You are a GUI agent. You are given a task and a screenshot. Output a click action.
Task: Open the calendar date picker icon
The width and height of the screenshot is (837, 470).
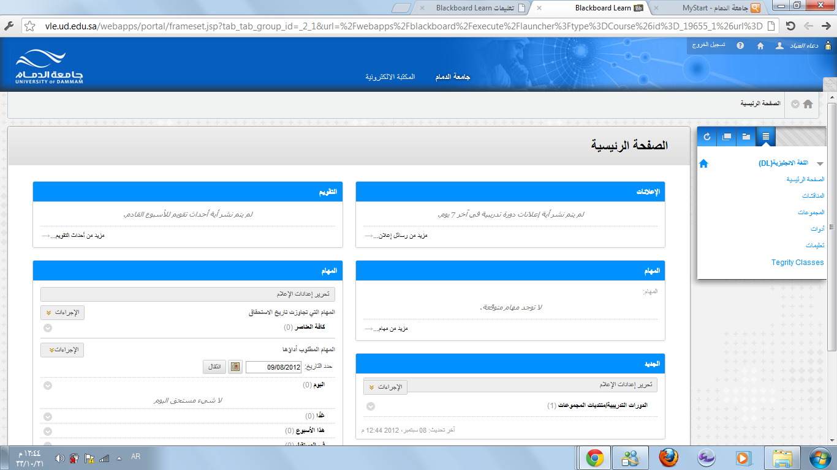(235, 367)
